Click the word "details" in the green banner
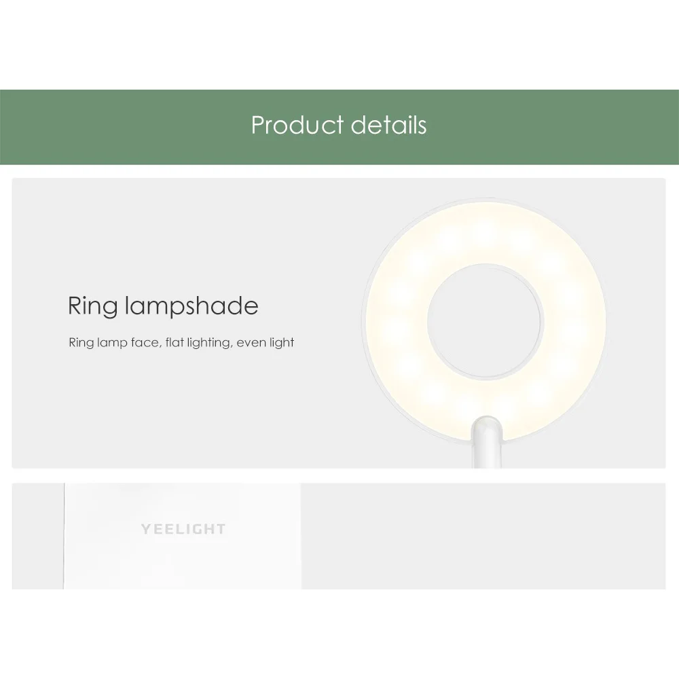This screenshot has height=679, width=679. pyautogui.click(x=389, y=126)
